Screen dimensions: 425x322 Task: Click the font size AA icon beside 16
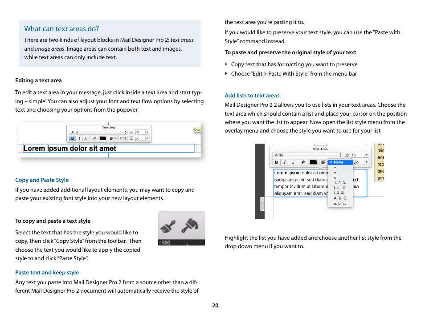click(x=347, y=155)
